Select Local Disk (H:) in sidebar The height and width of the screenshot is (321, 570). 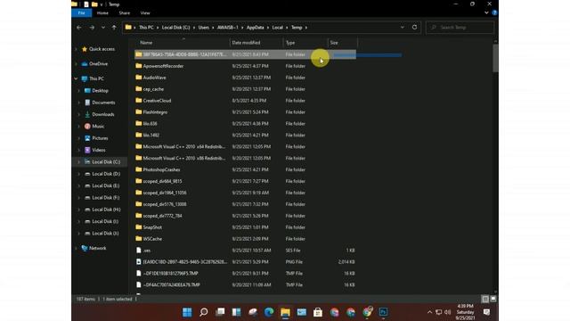(106, 210)
